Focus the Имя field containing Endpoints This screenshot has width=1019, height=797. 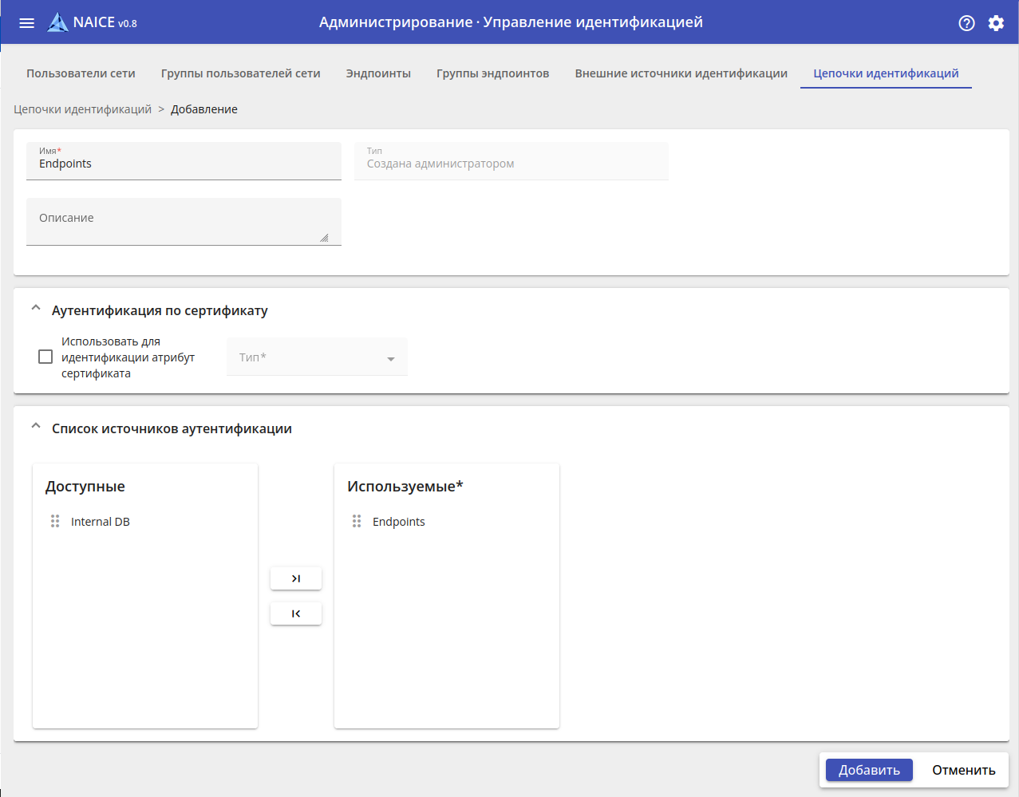click(x=183, y=164)
